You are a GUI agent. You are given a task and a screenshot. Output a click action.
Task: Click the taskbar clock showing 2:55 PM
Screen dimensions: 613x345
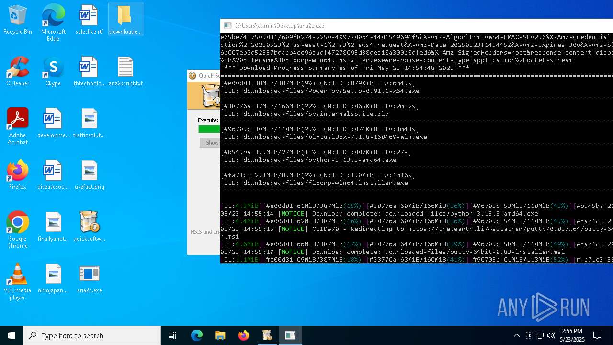click(572, 335)
